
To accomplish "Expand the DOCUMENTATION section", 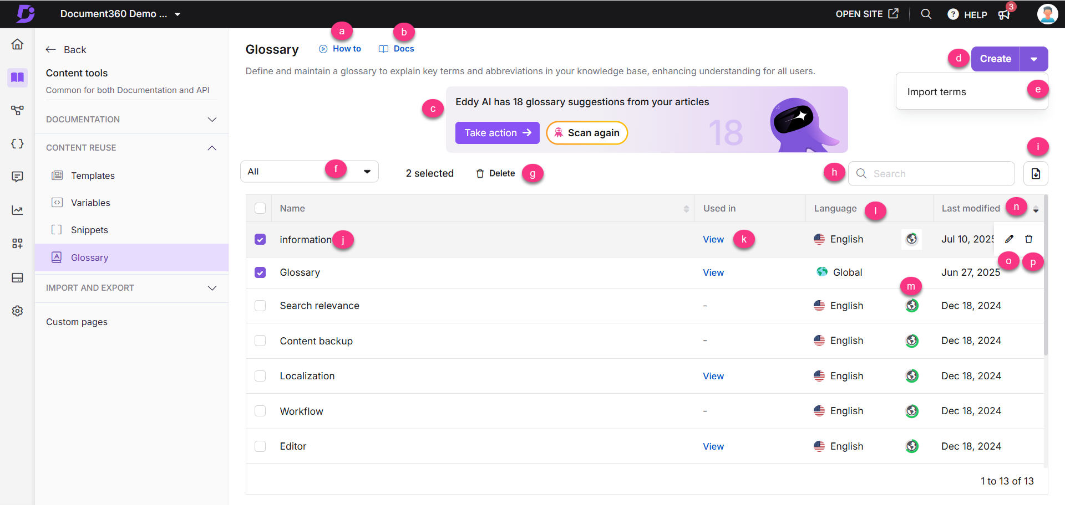I will click(x=131, y=120).
